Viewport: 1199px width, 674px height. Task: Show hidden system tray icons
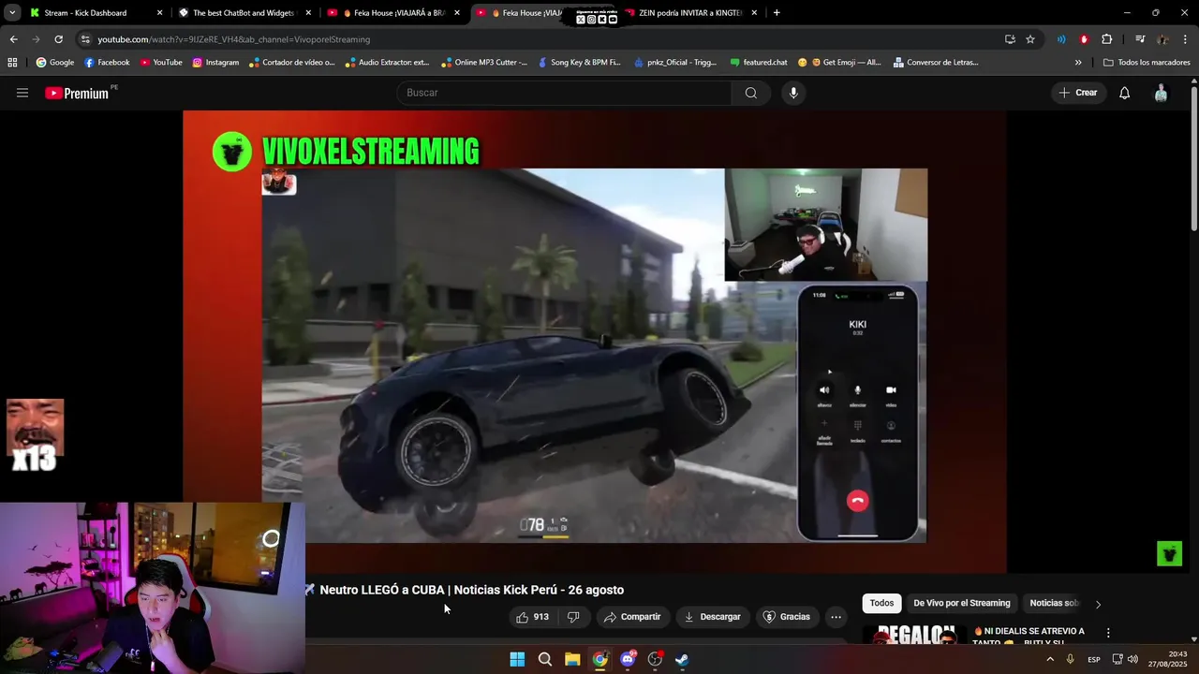[1049, 659]
